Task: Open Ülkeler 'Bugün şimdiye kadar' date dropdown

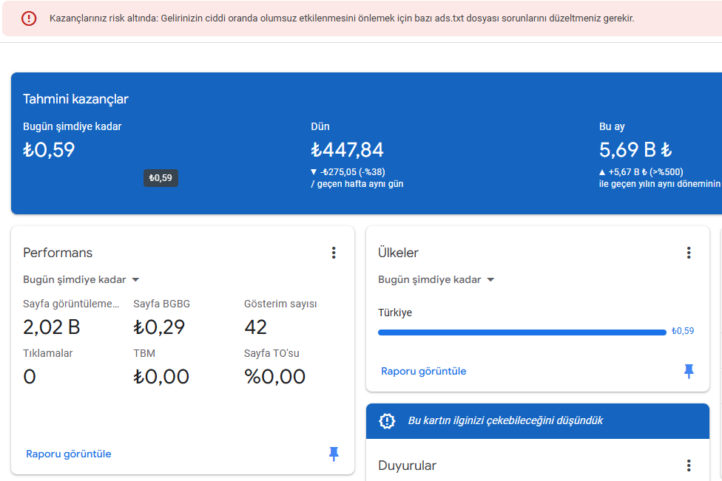Action: (x=436, y=279)
